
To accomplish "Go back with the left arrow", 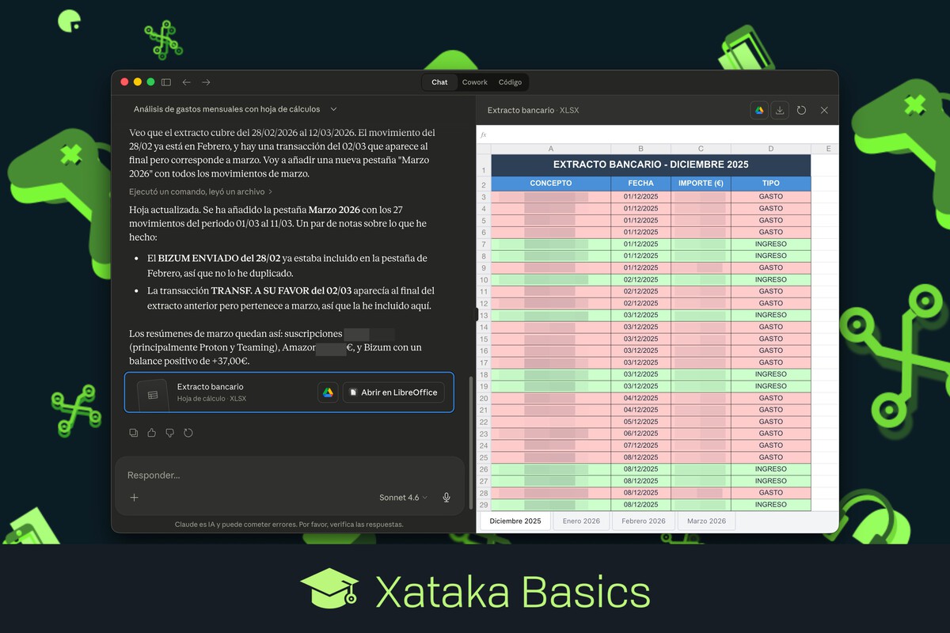I will point(186,82).
